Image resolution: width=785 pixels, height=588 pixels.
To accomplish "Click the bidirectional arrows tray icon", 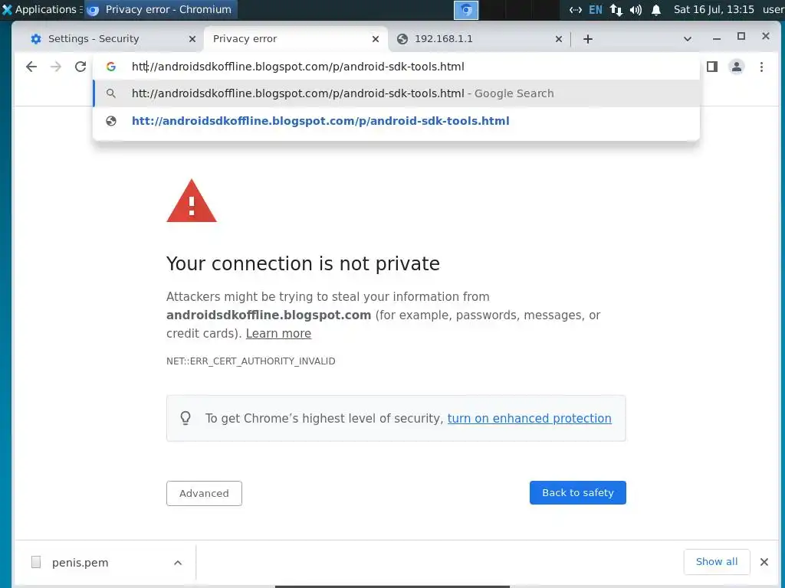I will click(575, 9).
